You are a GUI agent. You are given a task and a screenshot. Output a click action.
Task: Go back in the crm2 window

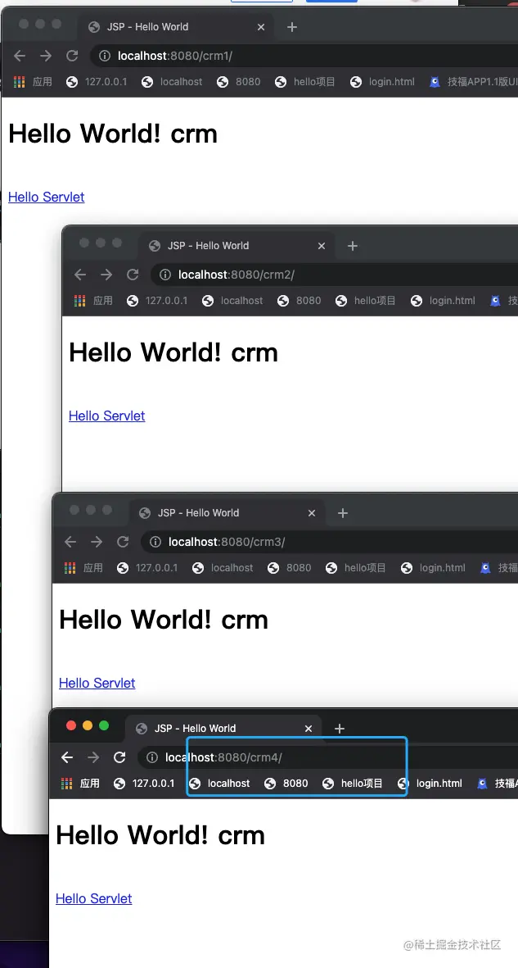pyautogui.click(x=80, y=275)
